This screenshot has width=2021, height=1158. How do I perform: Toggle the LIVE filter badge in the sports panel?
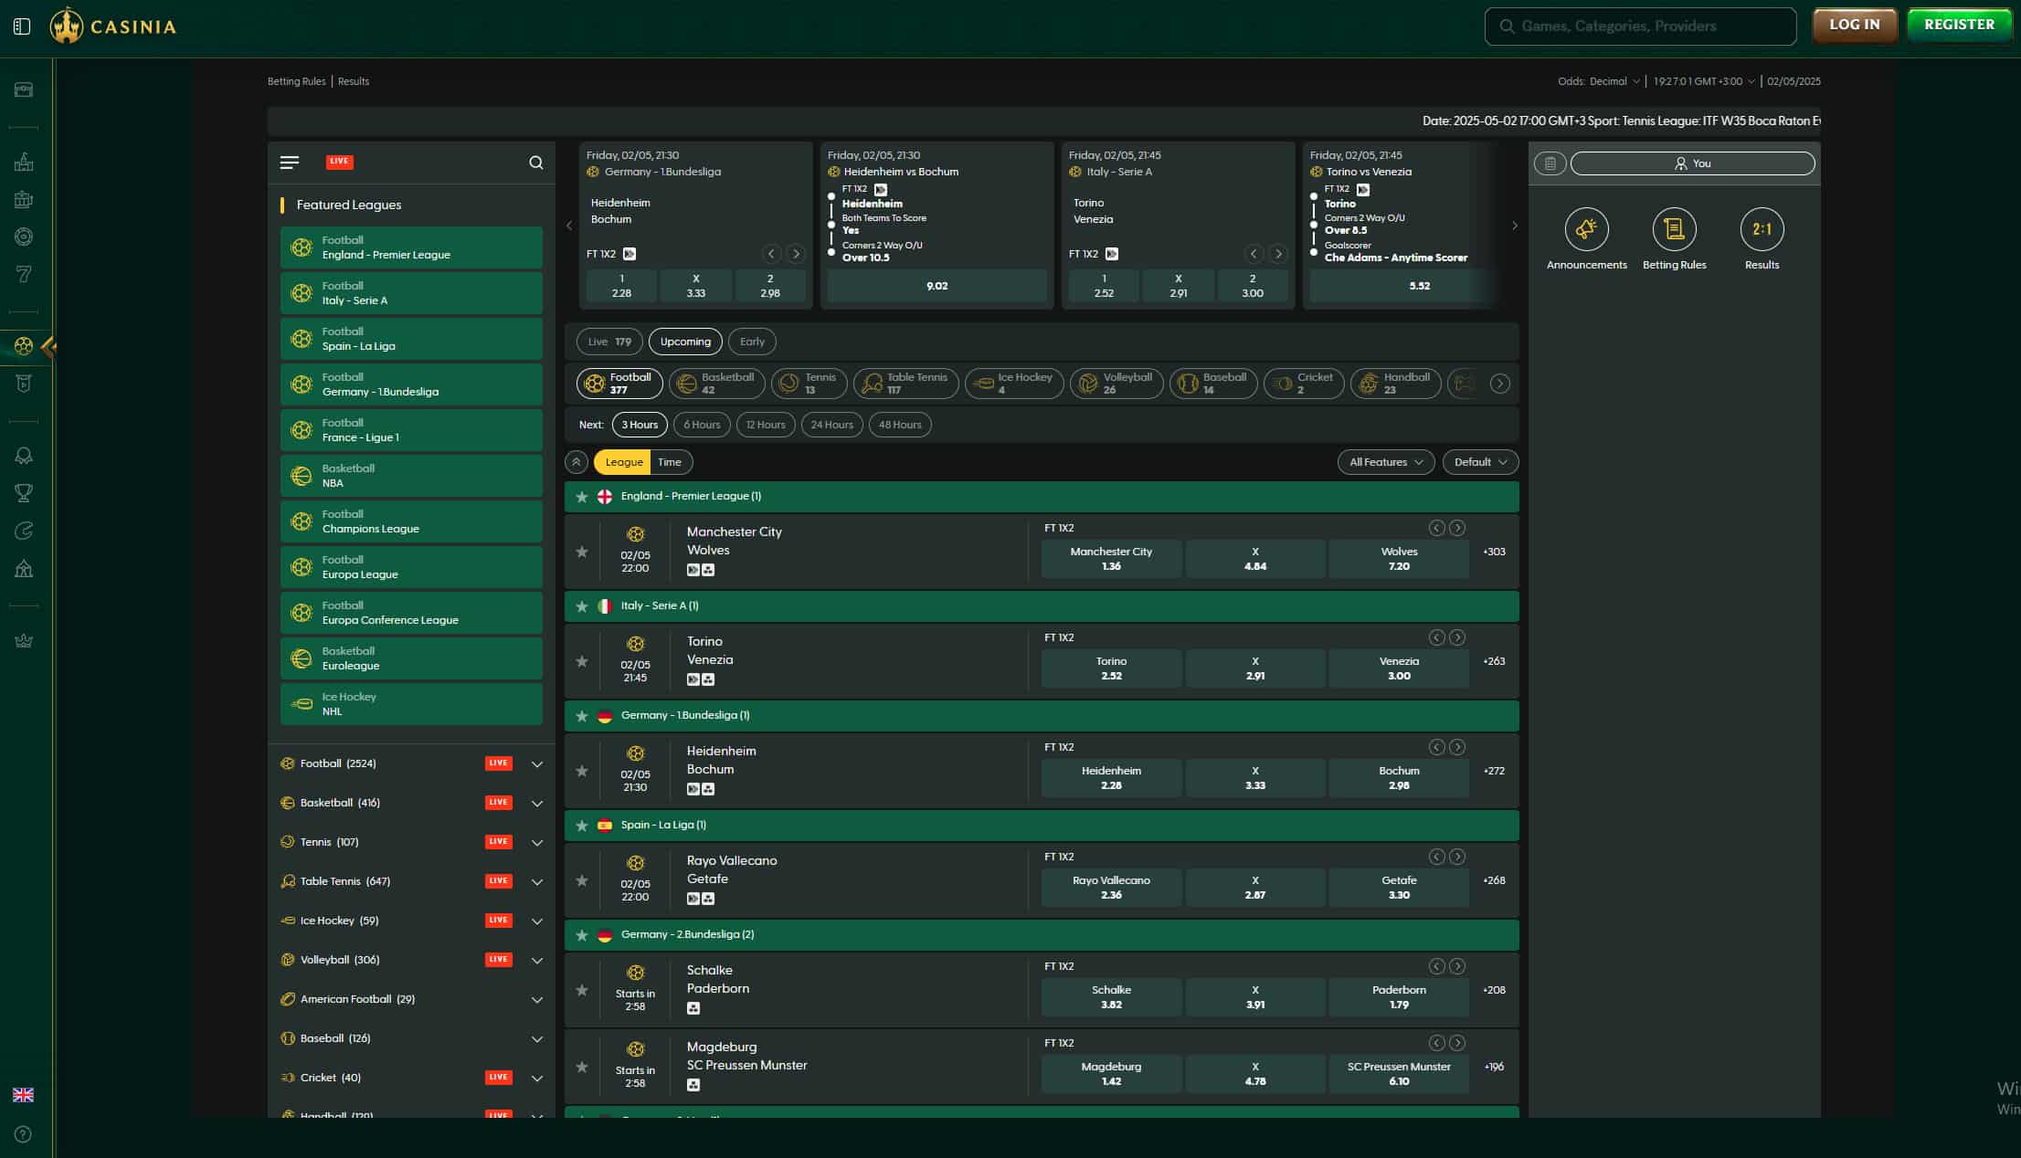[x=340, y=162]
